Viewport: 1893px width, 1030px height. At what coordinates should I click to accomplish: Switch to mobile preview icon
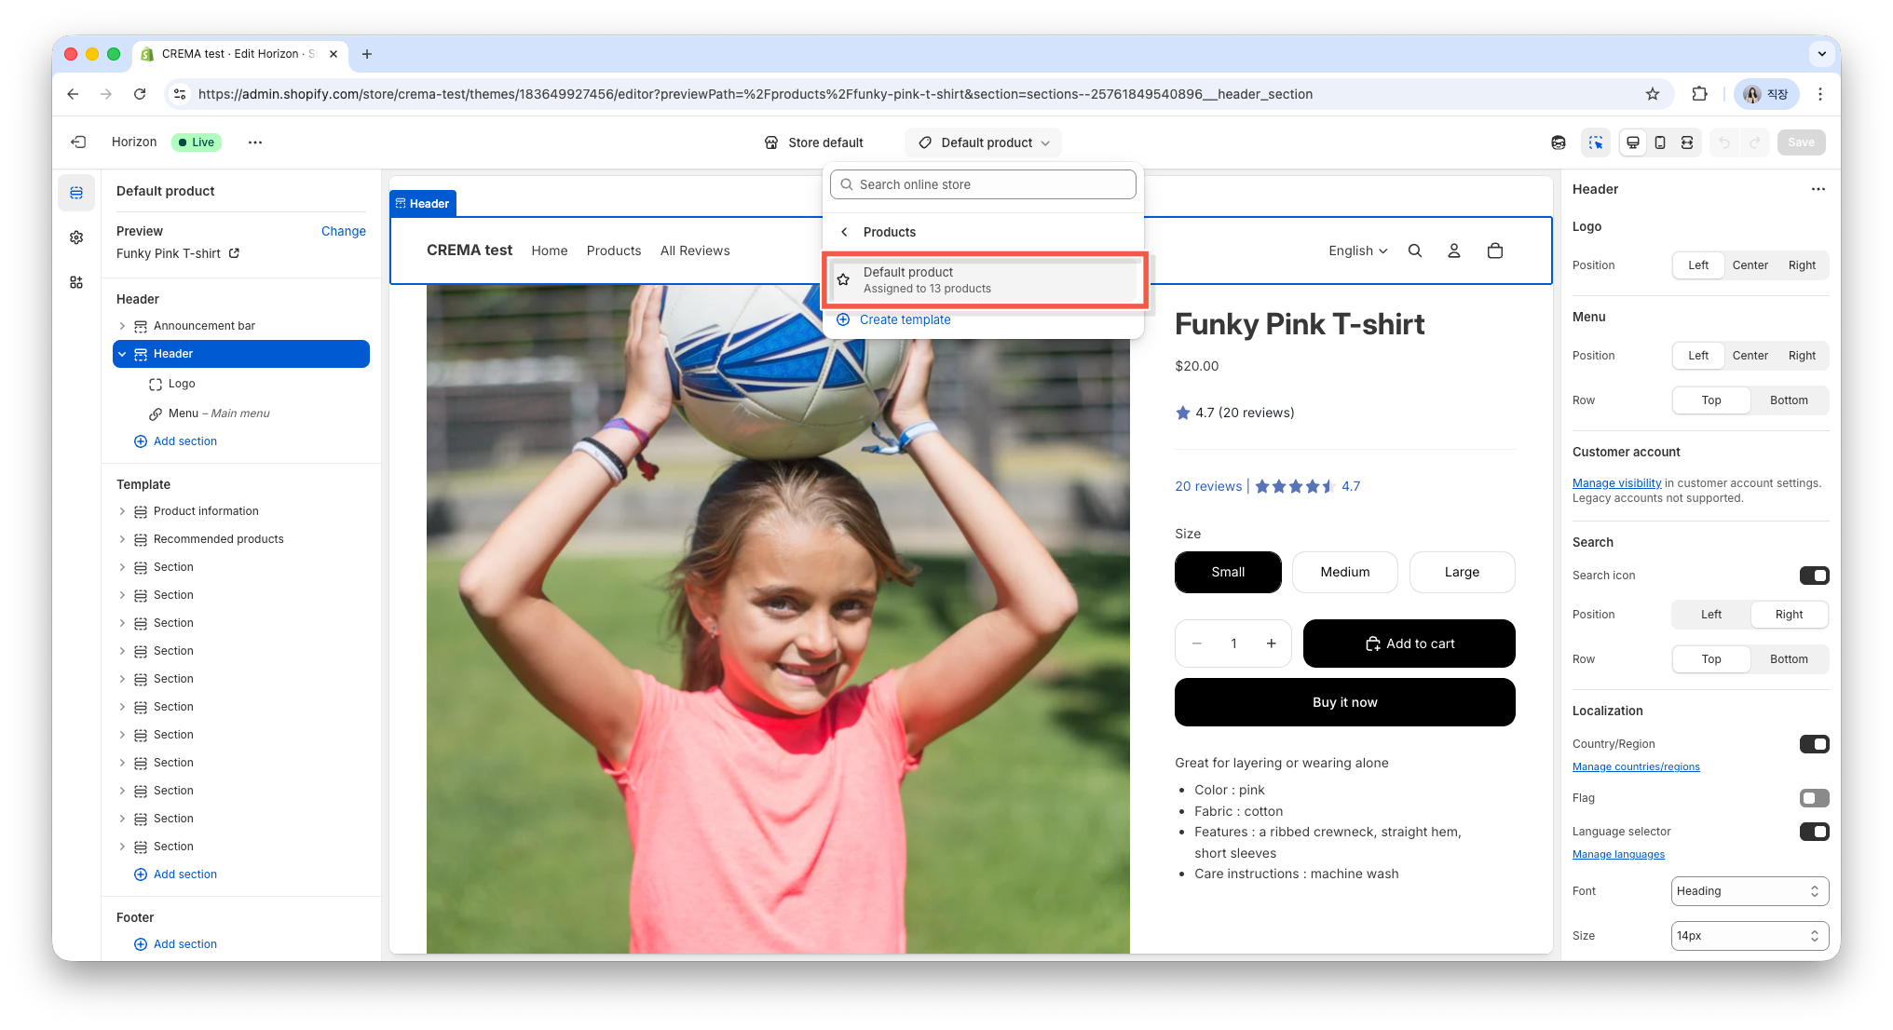pos(1660,142)
